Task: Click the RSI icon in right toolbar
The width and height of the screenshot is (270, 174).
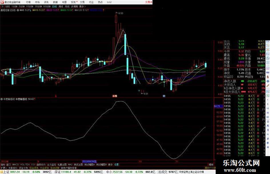Action: click(x=268, y=72)
